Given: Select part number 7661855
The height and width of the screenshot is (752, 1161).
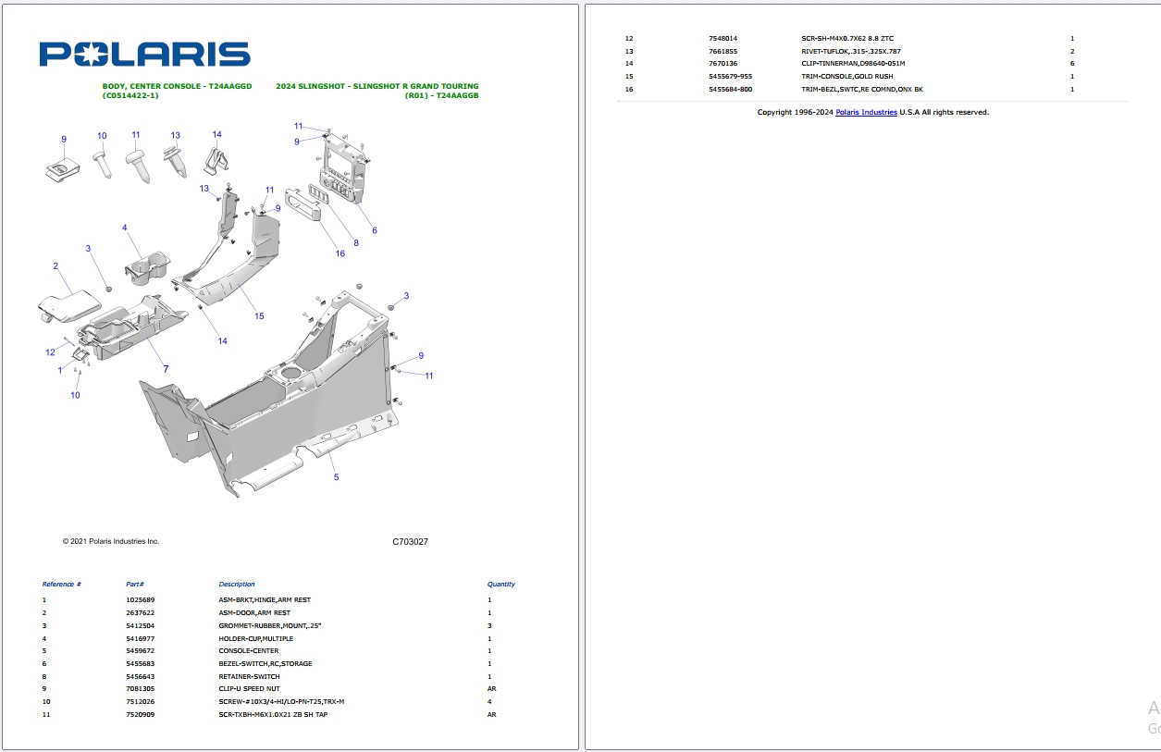Looking at the screenshot, I should coord(723,51).
